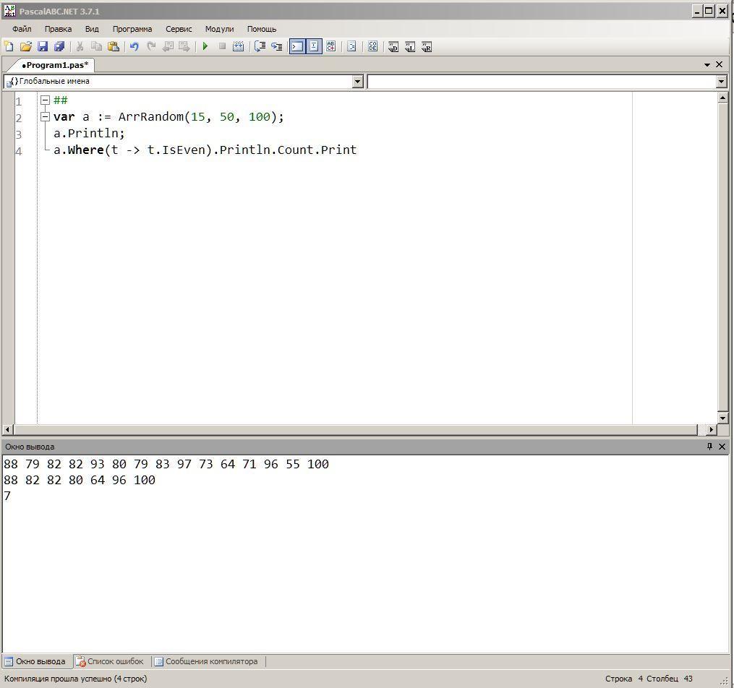This screenshot has width=734, height=688.
Task: Select the Program1.pas tab
Action: click(55, 65)
